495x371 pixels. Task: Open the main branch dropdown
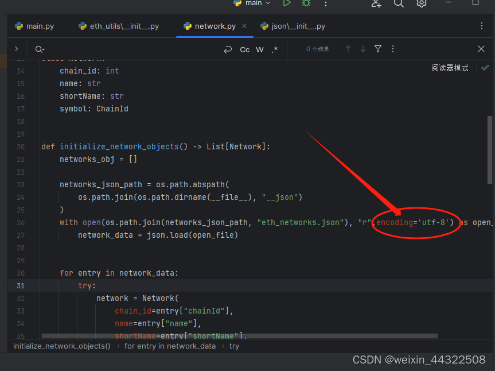tap(252, 3)
